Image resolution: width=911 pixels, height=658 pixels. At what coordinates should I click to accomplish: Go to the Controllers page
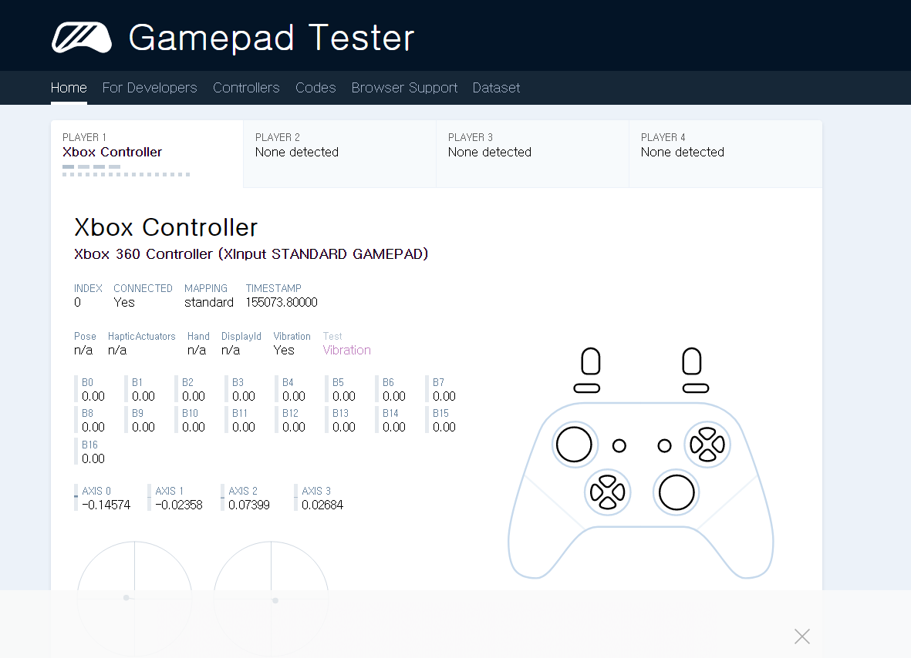coord(246,88)
